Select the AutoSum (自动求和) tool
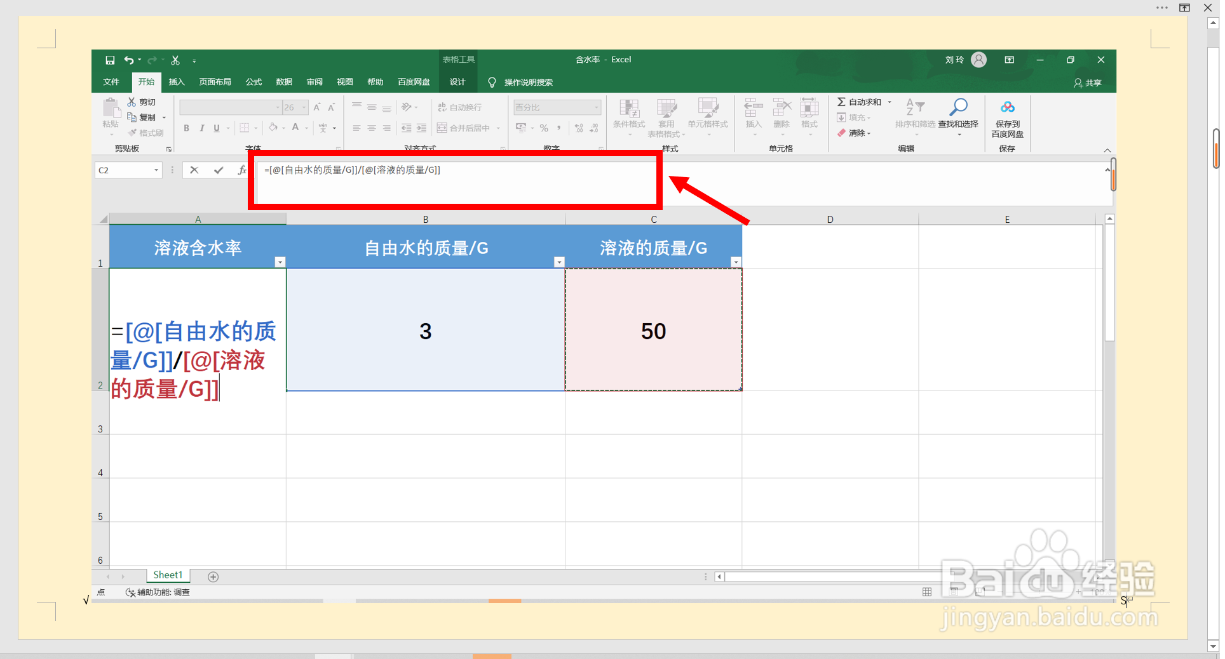The height and width of the screenshot is (659, 1225). coord(862,102)
